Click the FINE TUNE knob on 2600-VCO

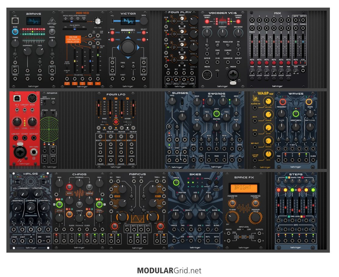point(98,21)
